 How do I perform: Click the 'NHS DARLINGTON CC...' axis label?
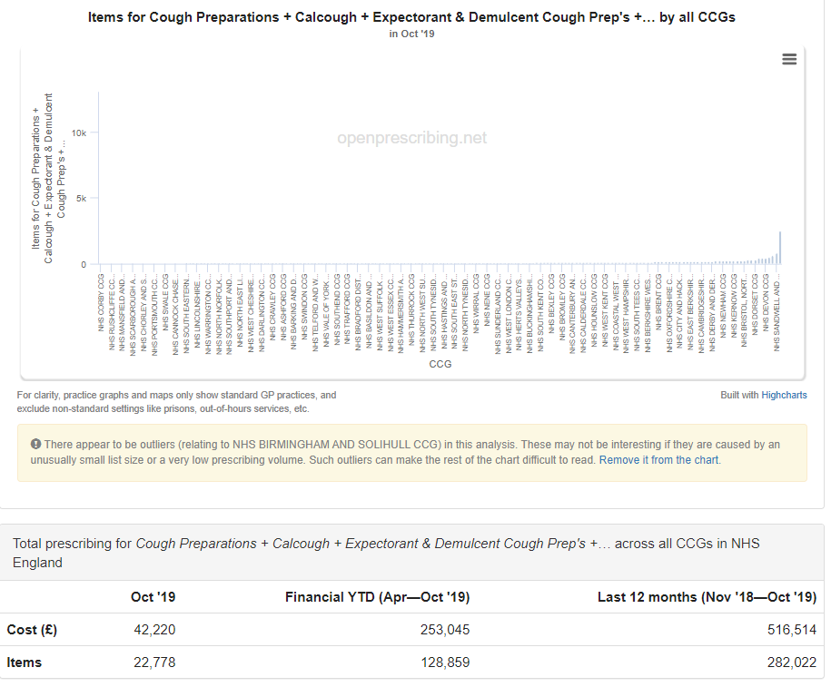coord(262,312)
